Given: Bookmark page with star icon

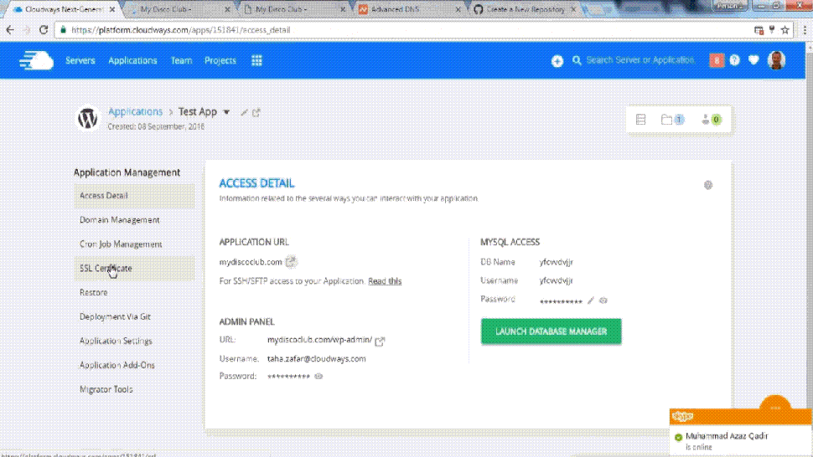Looking at the screenshot, I should (785, 30).
